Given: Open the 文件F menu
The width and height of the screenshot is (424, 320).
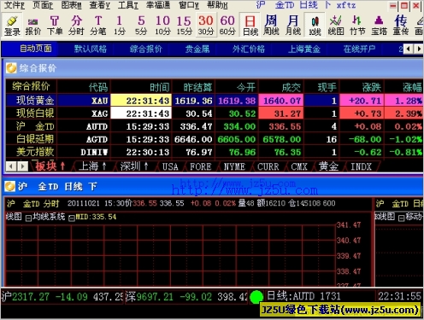Looking at the screenshot, I should (15, 5).
